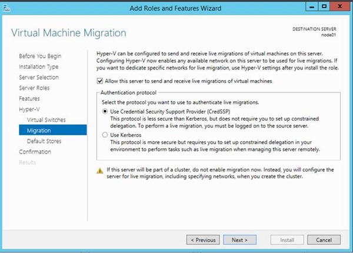353x253 pixels.
Task: Jump to the Confirmation step
Action: [x=36, y=152]
